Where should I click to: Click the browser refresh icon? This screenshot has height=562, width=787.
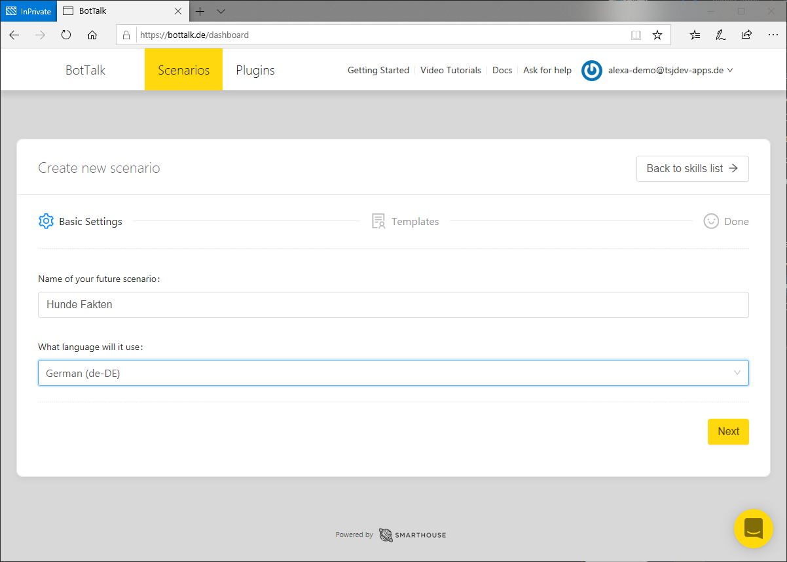pyautogui.click(x=66, y=35)
